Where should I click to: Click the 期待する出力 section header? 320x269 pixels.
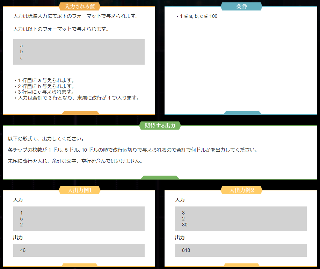coord(160,125)
